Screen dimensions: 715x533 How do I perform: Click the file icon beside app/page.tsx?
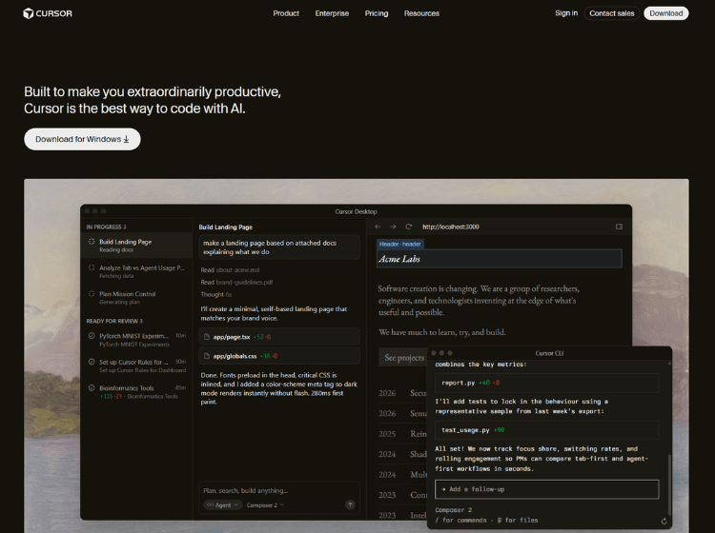(207, 337)
